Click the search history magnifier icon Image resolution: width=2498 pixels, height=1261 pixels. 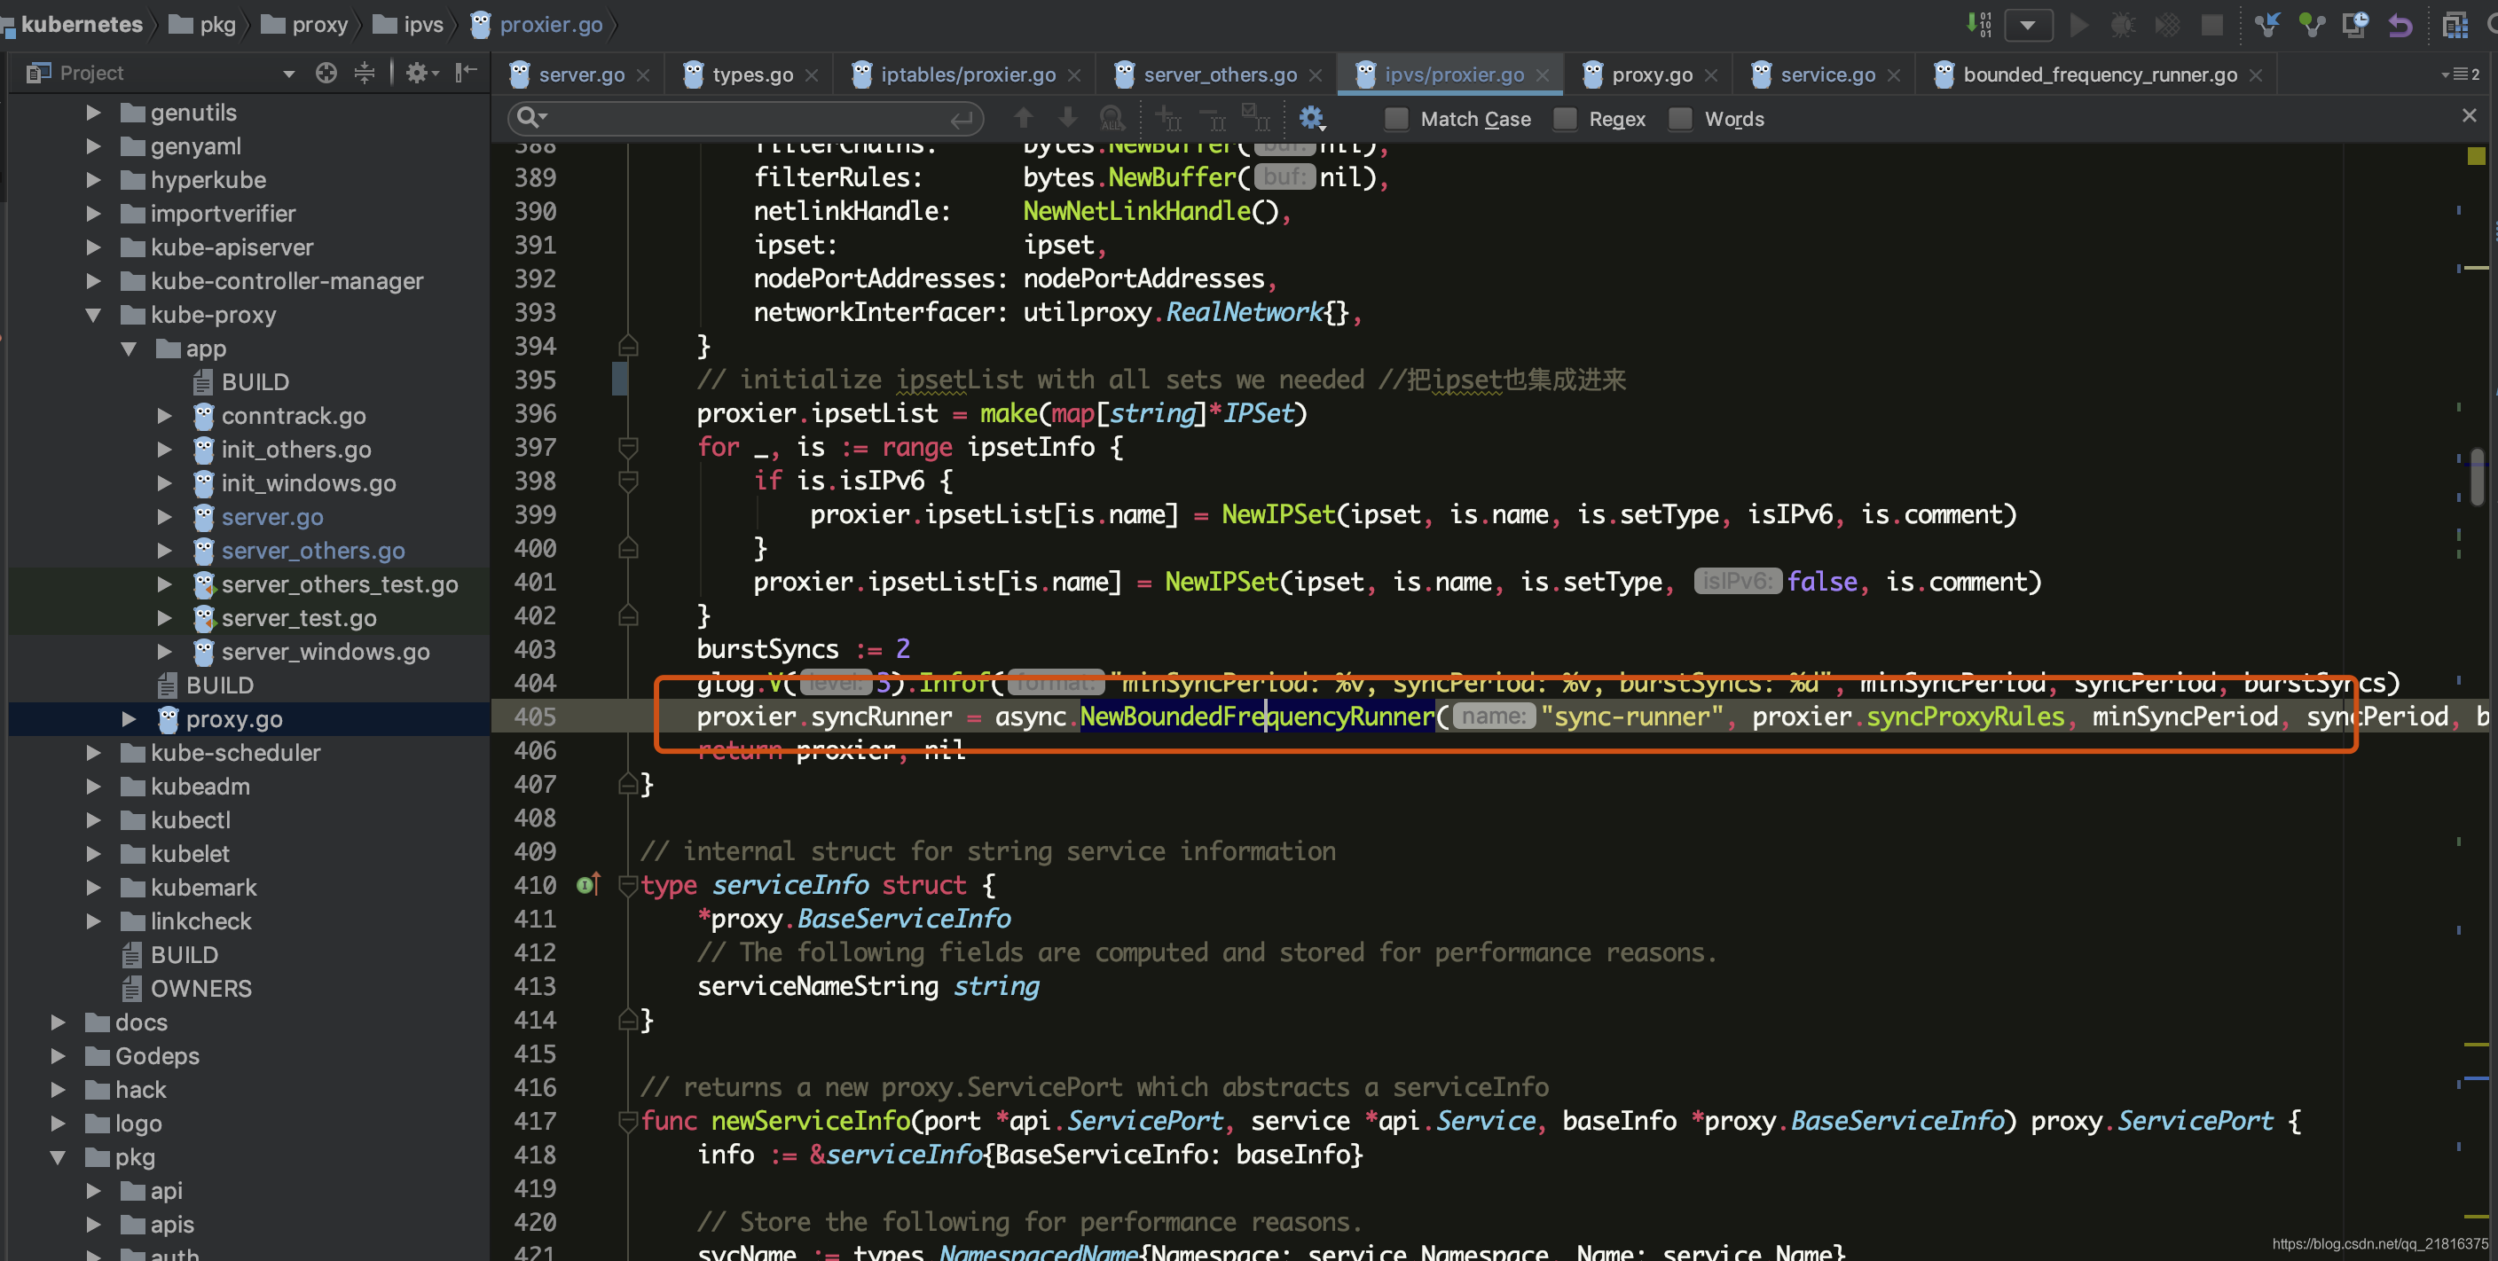click(531, 117)
